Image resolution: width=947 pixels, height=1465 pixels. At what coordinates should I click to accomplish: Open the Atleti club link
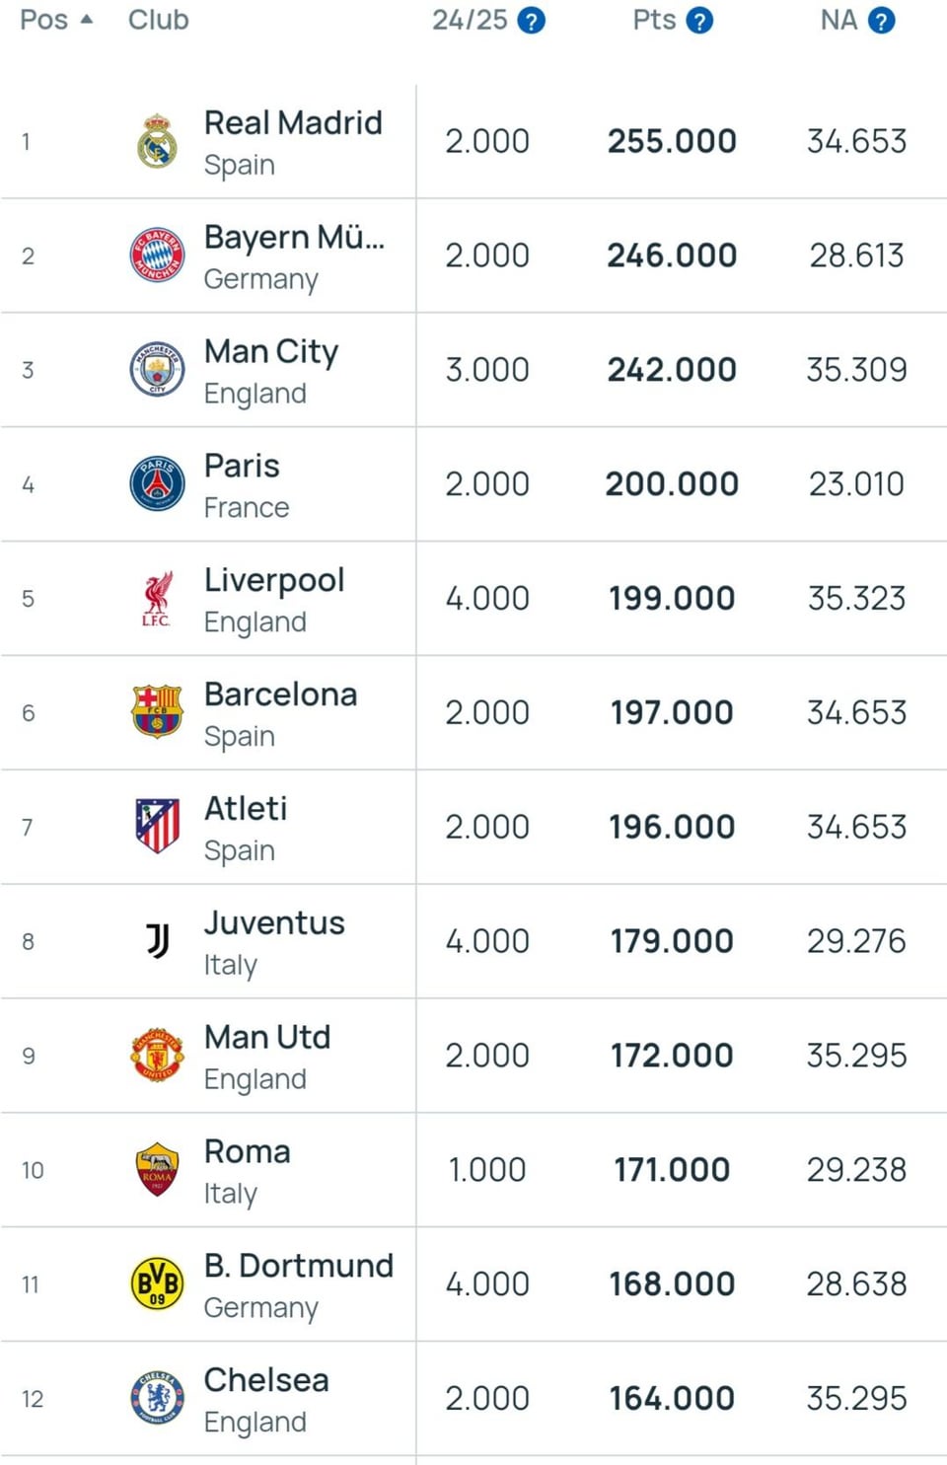pyautogui.click(x=246, y=809)
